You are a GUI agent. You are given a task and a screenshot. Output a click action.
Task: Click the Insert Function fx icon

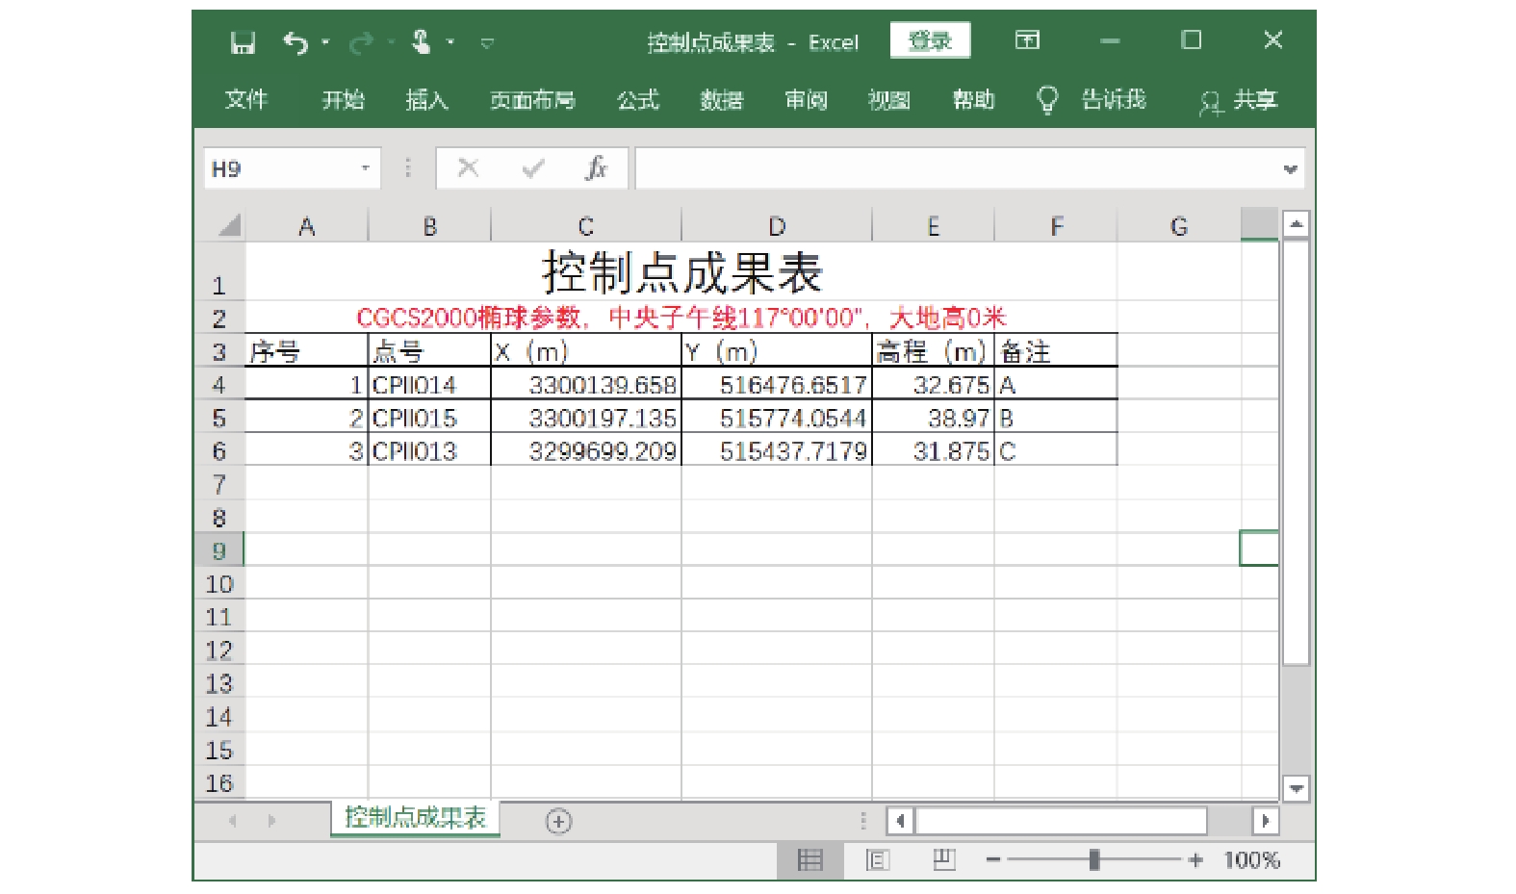point(596,168)
